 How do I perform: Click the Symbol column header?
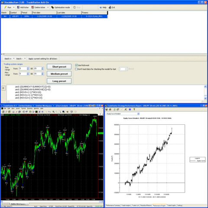tap(16, 13)
